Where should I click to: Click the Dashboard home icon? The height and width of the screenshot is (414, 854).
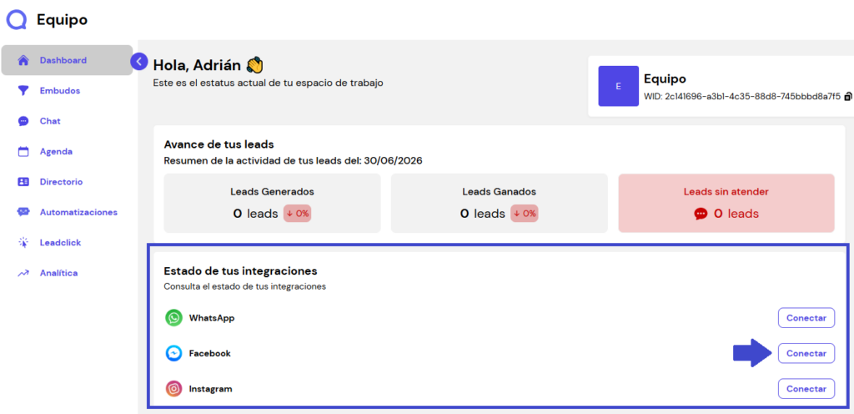[23, 60]
